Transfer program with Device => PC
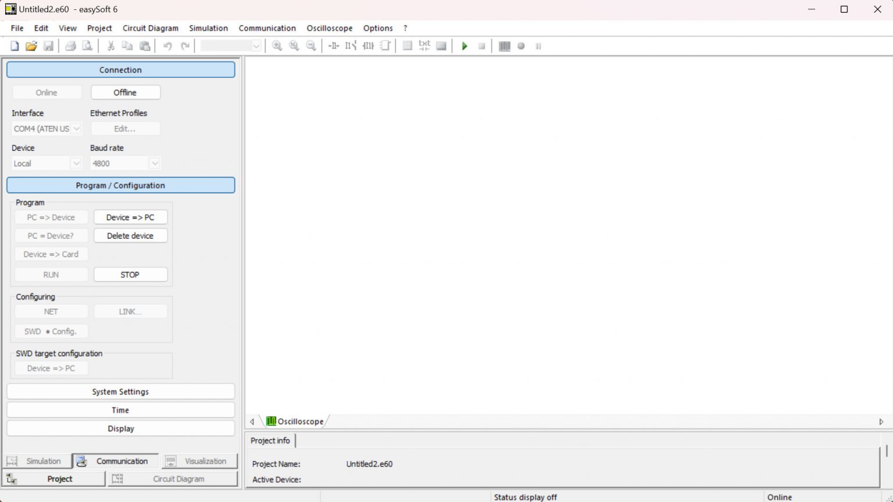The image size is (893, 502). tap(130, 217)
